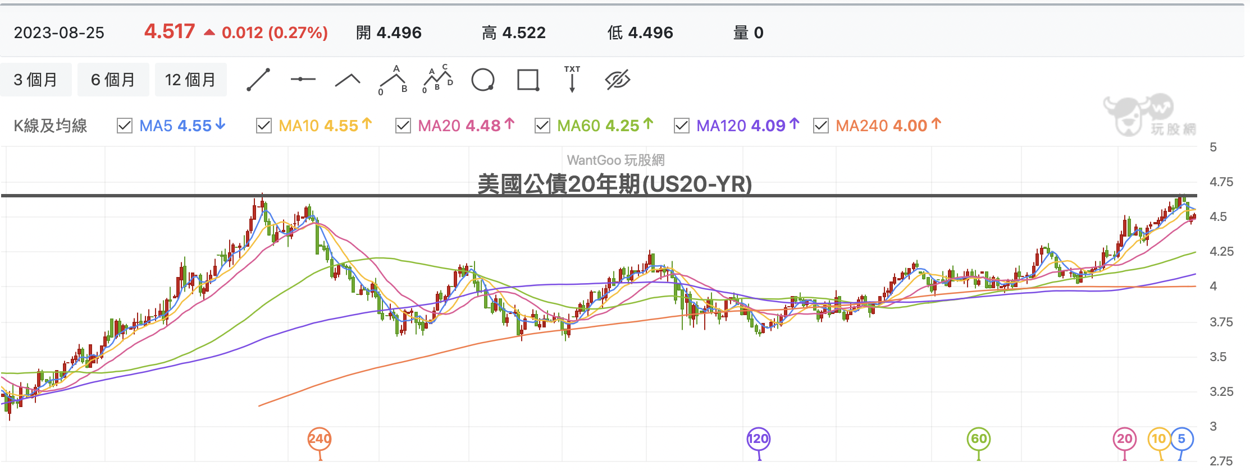Click the WantGoo 玩股網 chart caption
Image resolution: width=1250 pixels, height=471 pixels.
pyautogui.click(x=615, y=160)
